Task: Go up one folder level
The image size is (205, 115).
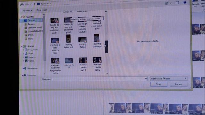Action: (35, 4)
